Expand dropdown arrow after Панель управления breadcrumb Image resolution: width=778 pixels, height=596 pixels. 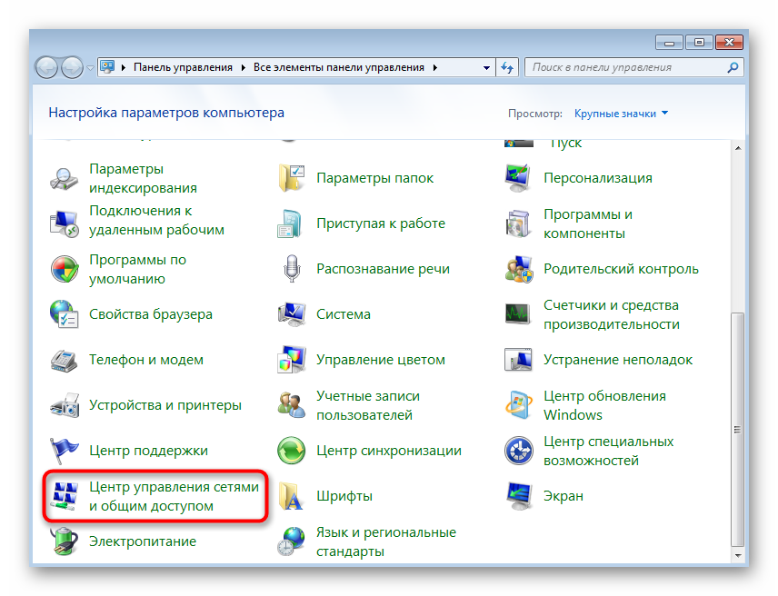point(243,67)
